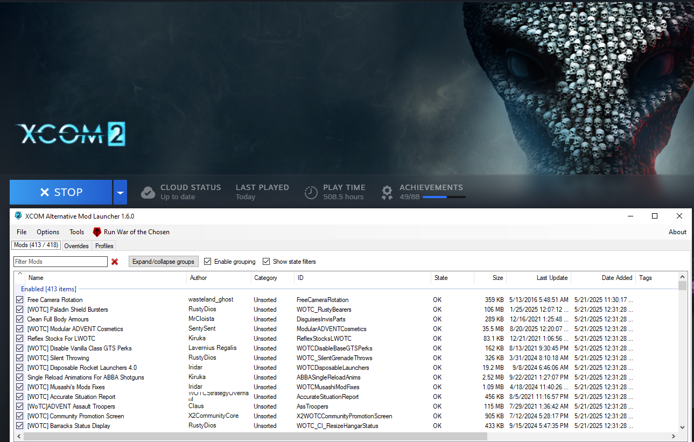The image size is (694, 442).
Task: Click the sort arrow column header corner
Action: [20, 275]
